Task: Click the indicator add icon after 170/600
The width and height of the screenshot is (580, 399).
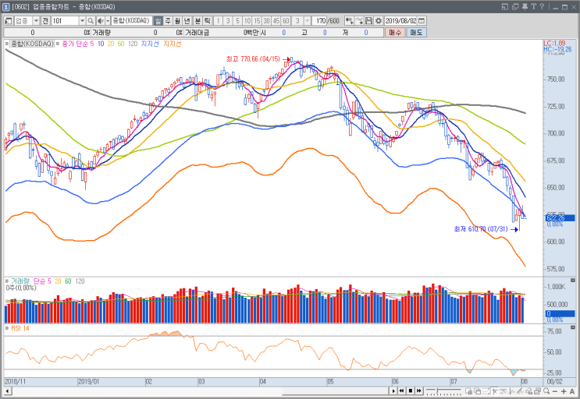Action: (x=349, y=21)
